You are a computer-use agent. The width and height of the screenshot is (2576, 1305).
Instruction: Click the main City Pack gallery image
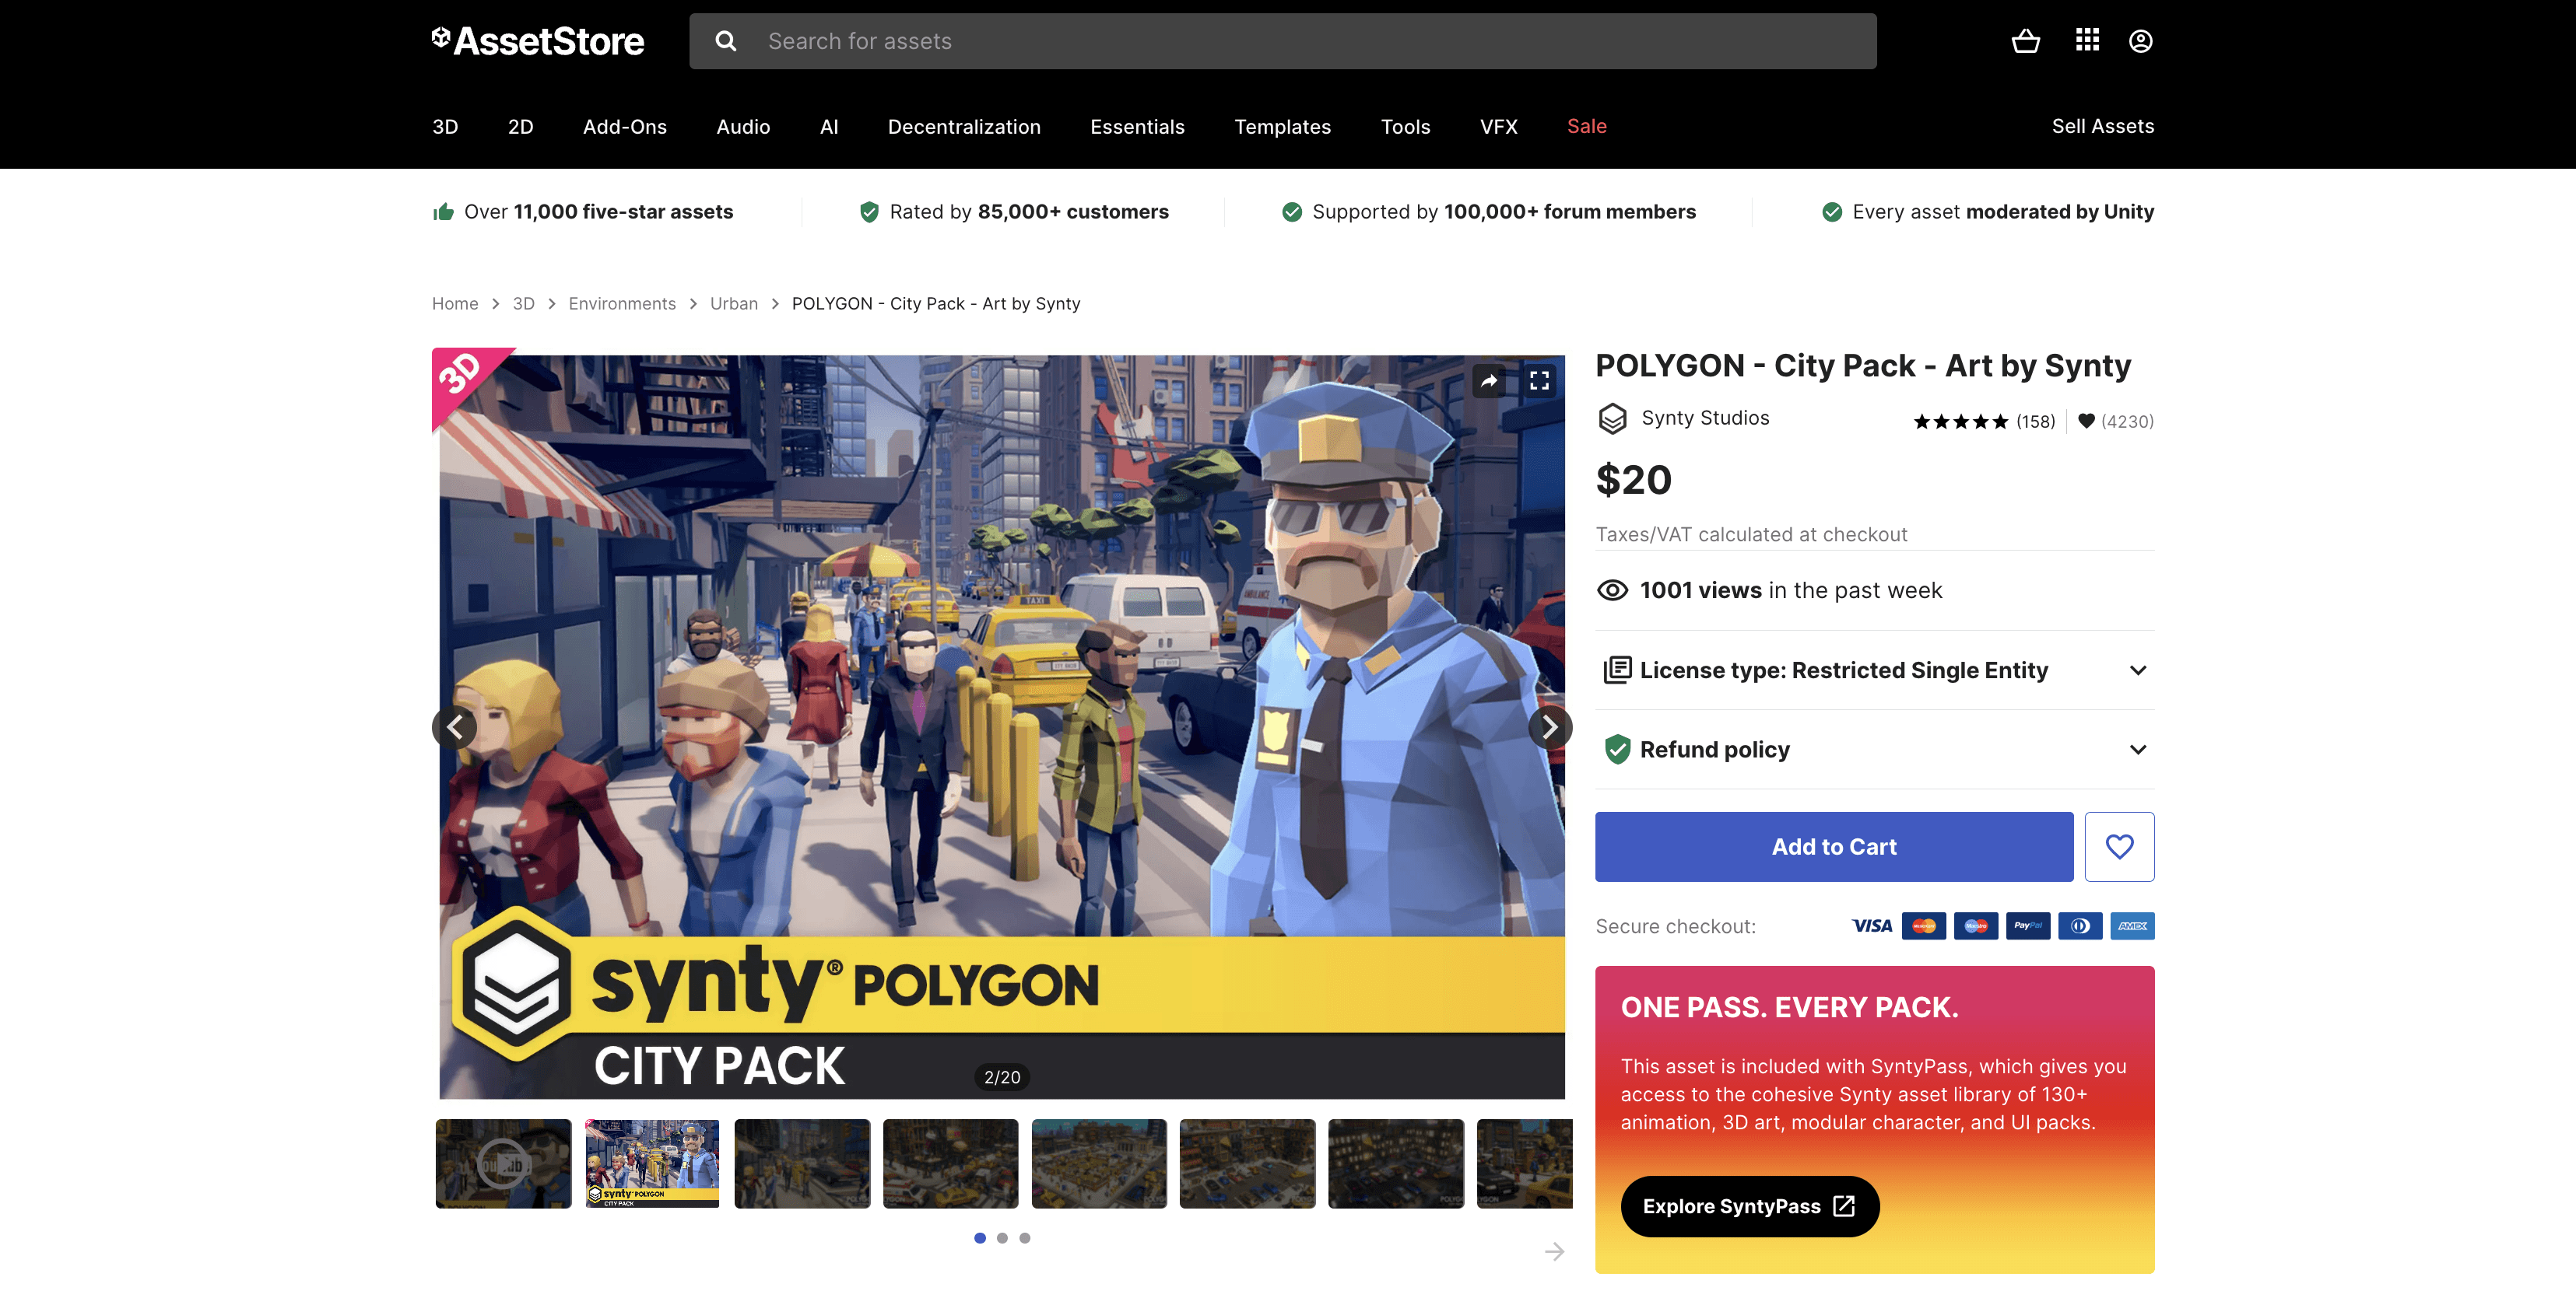pyautogui.click(x=1002, y=726)
